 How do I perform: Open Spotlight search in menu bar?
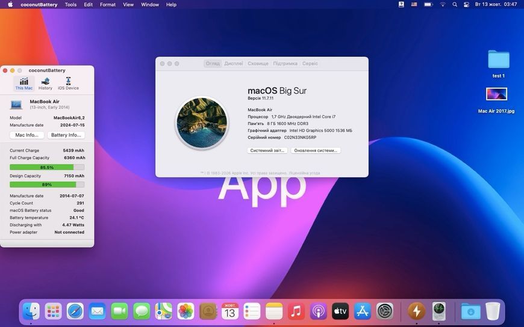tap(455, 5)
